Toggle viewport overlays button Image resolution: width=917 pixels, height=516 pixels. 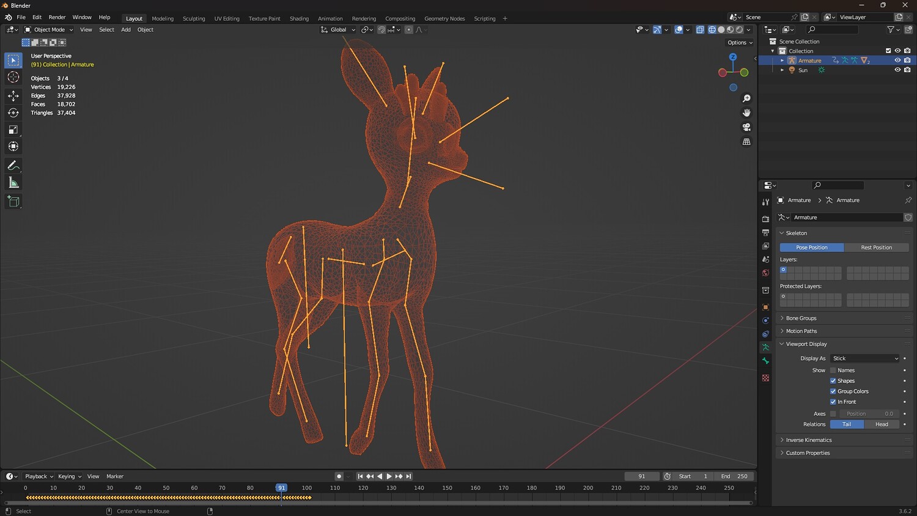pyautogui.click(x=679, y=29)
